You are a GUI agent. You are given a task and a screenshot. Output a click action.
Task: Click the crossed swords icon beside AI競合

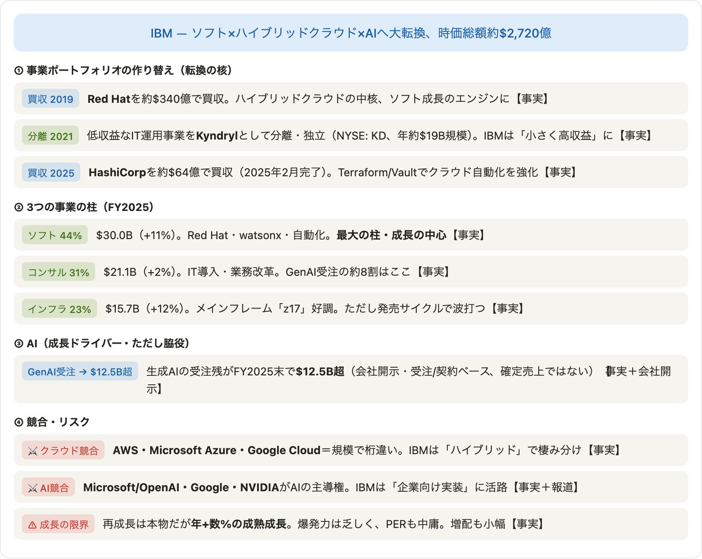click(x=32, y=488)
